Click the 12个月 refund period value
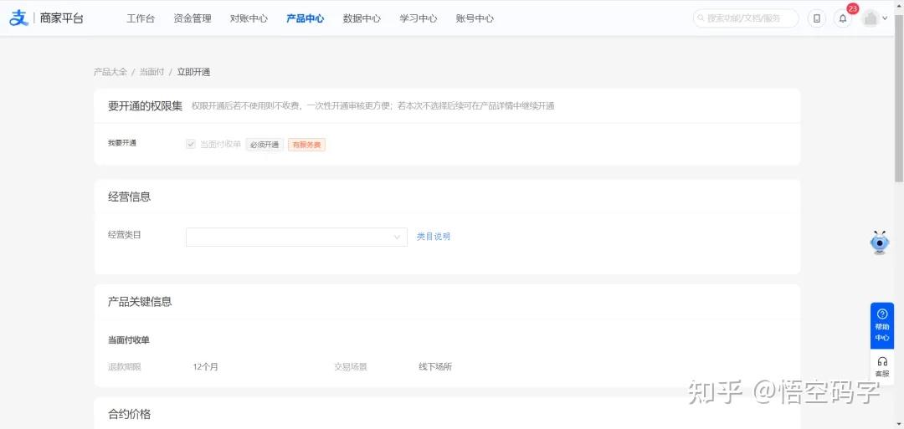 (206, 367)
